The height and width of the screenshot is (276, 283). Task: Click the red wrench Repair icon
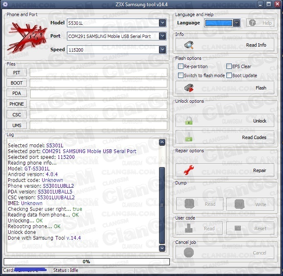189,170
